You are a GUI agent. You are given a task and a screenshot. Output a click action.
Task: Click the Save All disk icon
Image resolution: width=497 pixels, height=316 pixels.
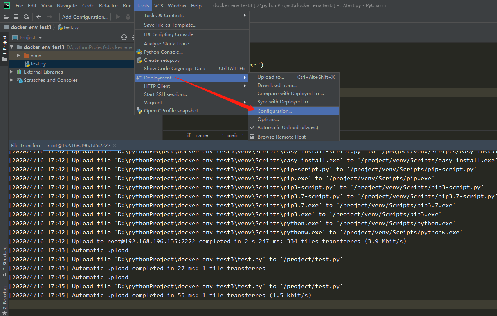point(16,17)
